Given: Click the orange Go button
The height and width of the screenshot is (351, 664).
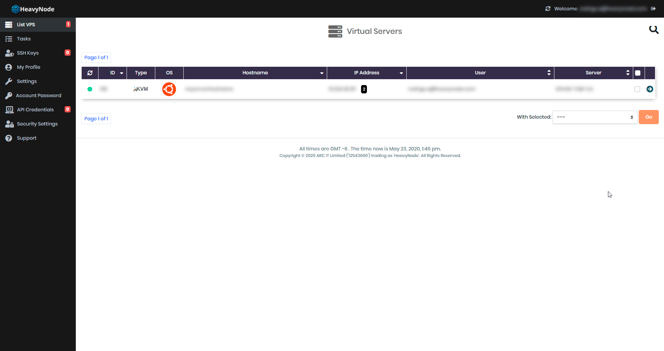Looking at the screenshot, I should pos(649,117).
